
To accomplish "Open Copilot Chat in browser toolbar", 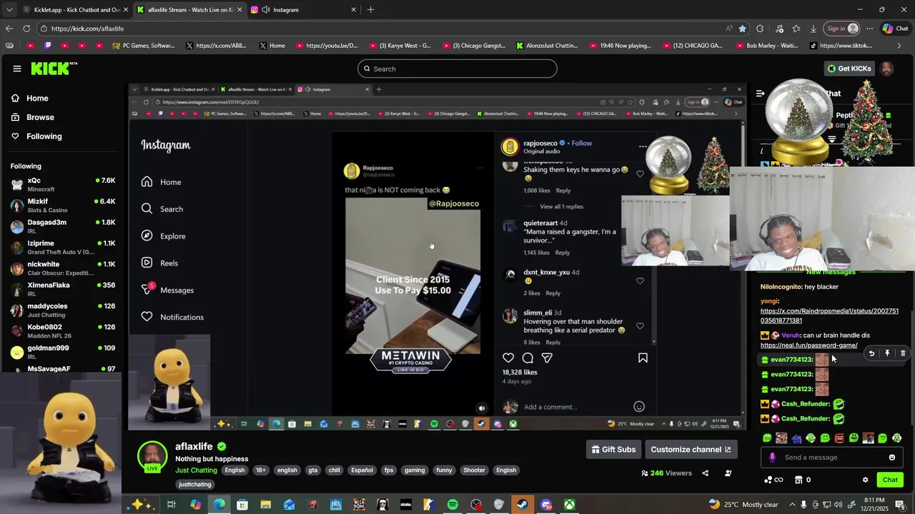I will point(895,29).
